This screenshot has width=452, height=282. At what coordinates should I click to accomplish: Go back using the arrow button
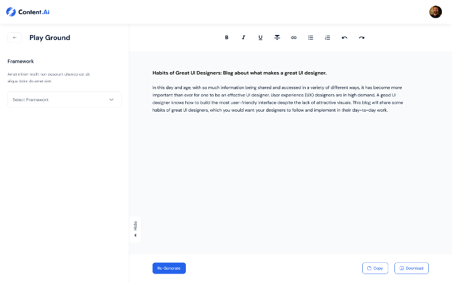(x=15, y=38)
